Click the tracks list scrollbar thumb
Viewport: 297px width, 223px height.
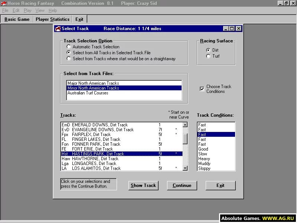(x=185, y=139)
